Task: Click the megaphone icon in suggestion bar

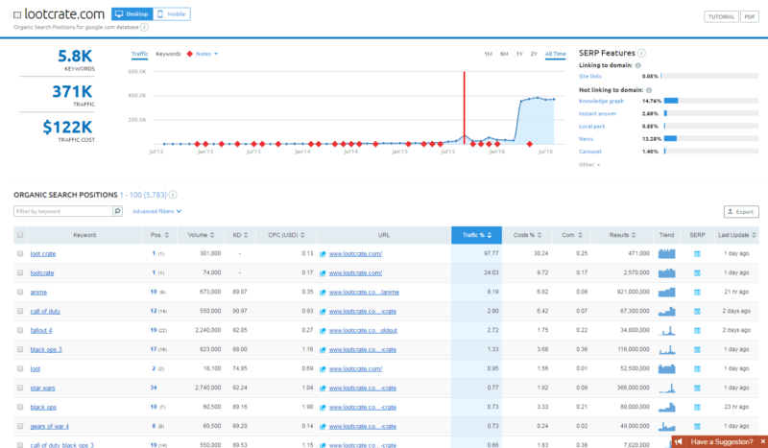Action: (x=679, y=441)
